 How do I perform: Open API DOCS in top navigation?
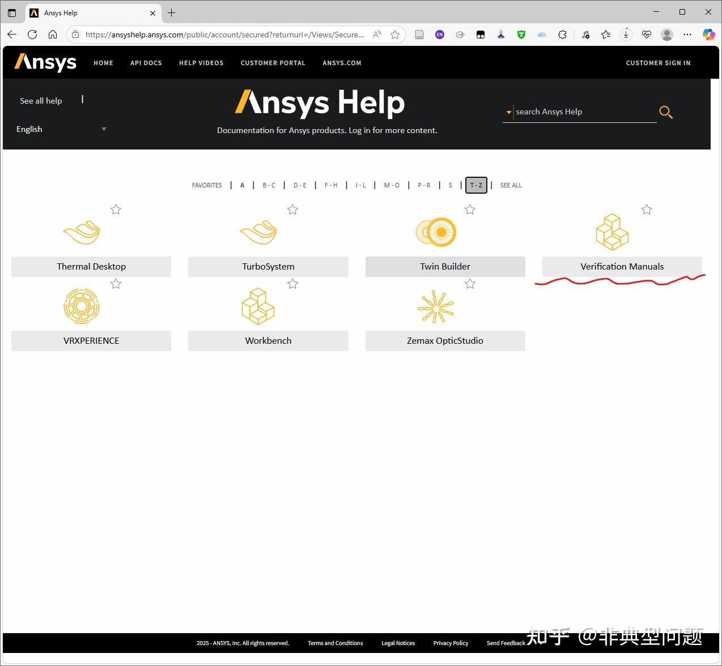[146, 63]
